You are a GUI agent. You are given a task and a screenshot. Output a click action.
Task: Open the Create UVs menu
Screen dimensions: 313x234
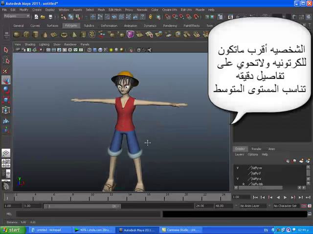(x=170, y=10)
